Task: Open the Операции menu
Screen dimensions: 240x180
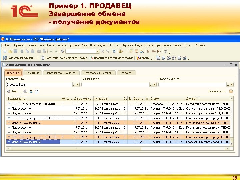Action: [32, 45]
